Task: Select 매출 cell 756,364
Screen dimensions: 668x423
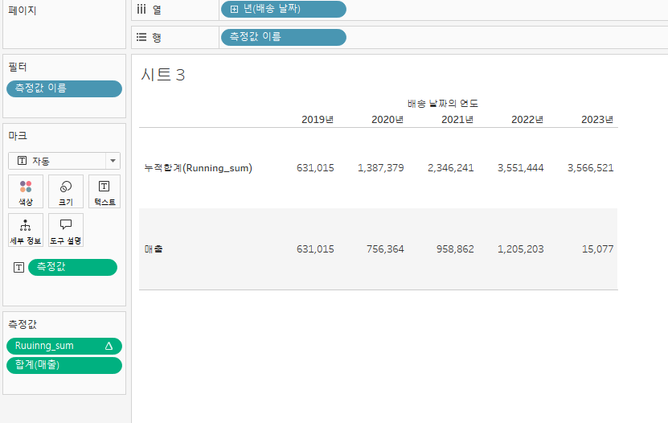Action: point(385,249)
